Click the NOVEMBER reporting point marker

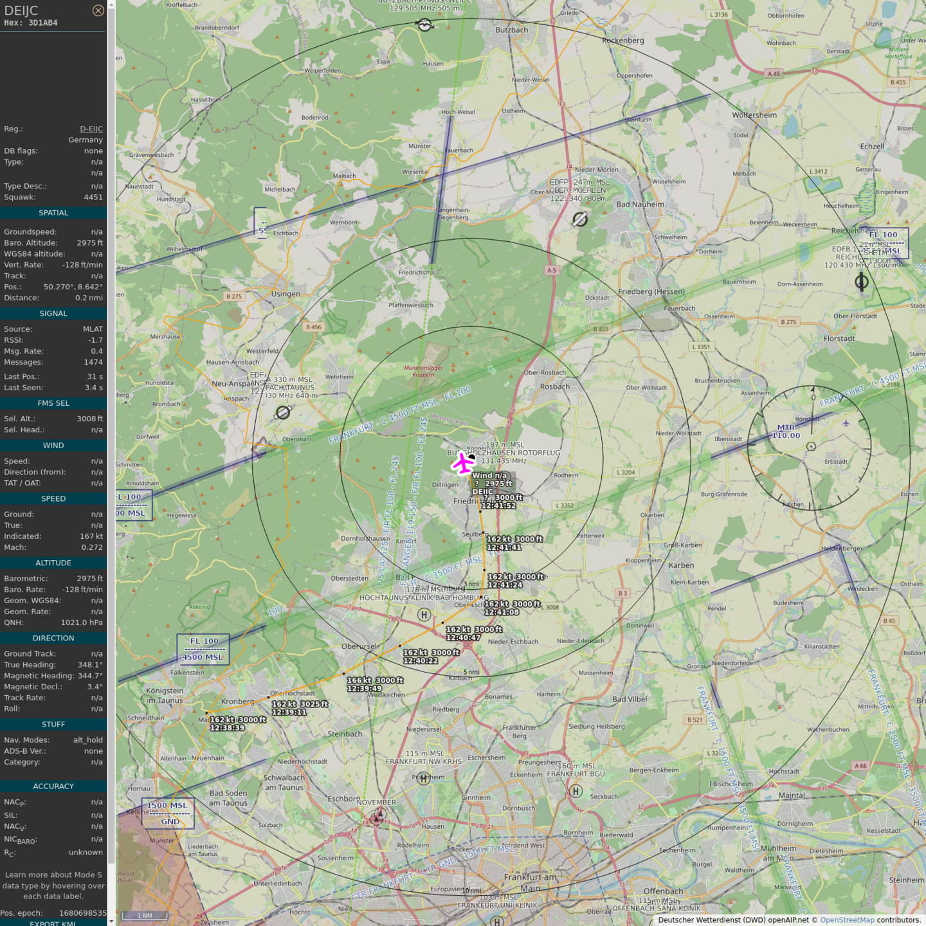(x=378, y=817)
